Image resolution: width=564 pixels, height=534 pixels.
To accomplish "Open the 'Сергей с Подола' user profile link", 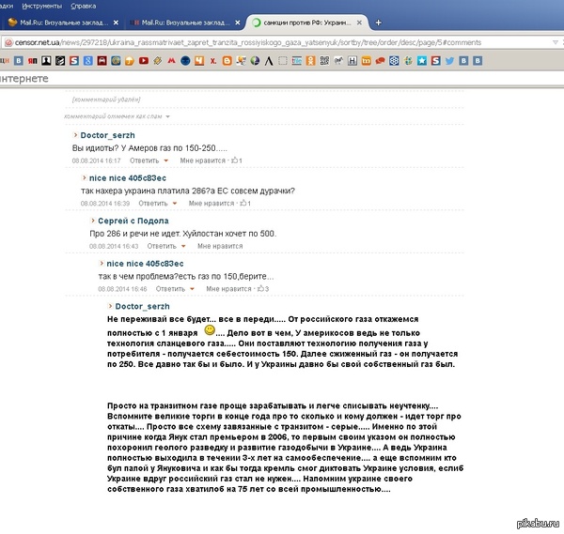I will click(132, 221).
